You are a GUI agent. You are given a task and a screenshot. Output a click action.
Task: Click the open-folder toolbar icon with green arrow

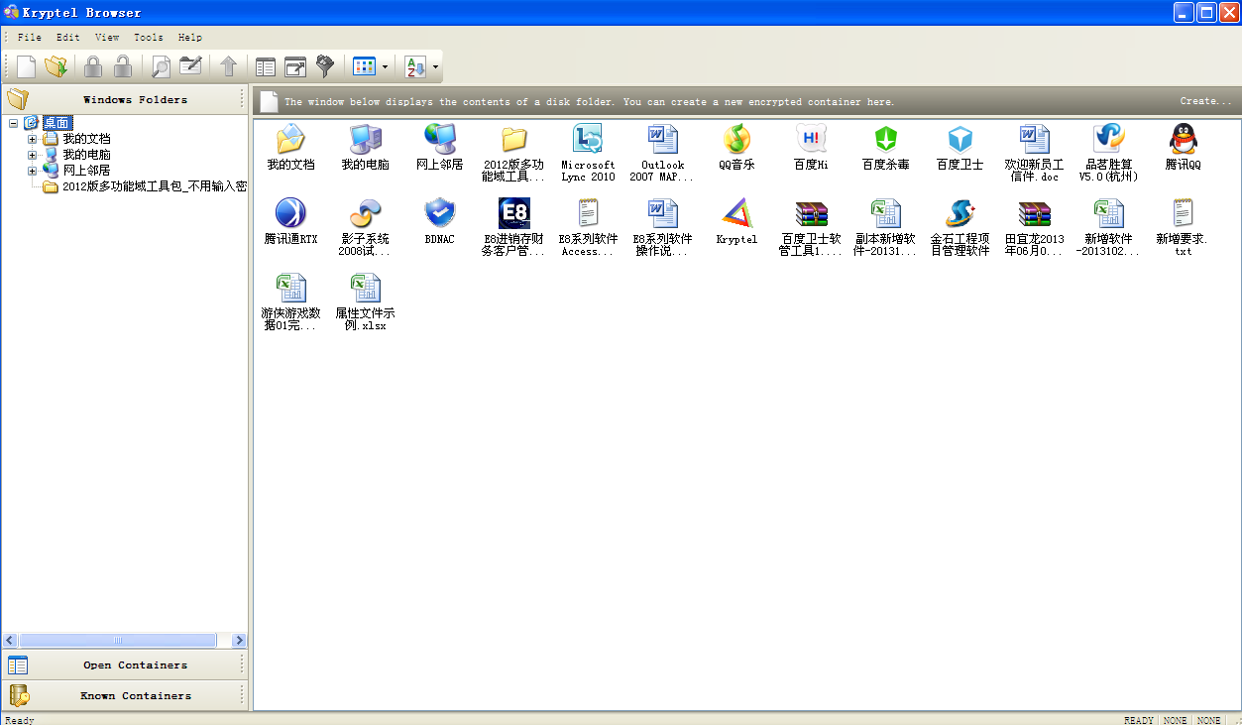click(56, 66)
